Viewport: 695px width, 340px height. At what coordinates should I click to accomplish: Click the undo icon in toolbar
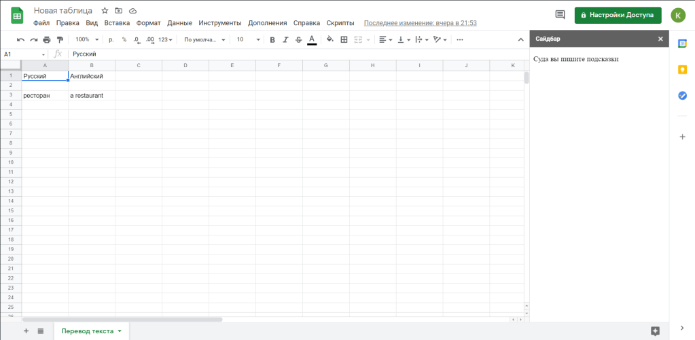pos(20,39)
